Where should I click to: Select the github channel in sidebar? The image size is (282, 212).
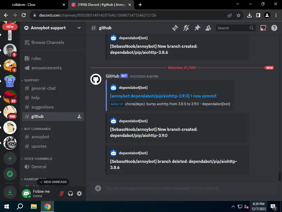(53, 116)
